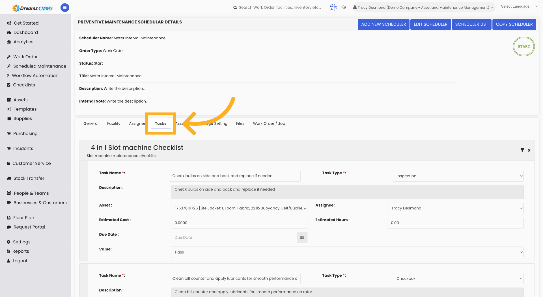Viewport: 543px width, 297px height.
Task: Click the People & Teams group icon
Action: pos(9,193)
